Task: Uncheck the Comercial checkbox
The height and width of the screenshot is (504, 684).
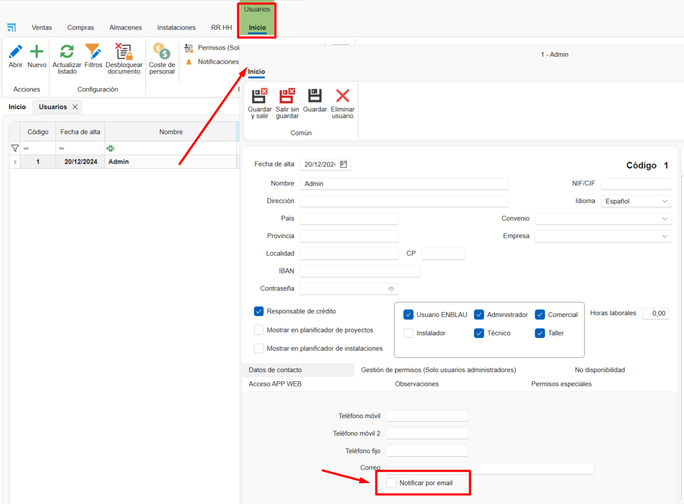Action: [x=540, y=314]
